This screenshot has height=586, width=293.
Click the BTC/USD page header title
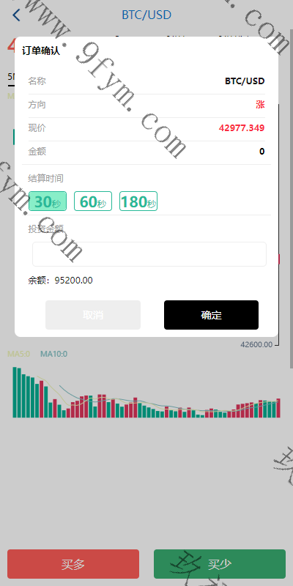coord(146,15)
